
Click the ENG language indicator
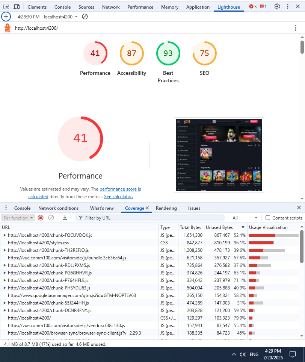pos(254,354)
